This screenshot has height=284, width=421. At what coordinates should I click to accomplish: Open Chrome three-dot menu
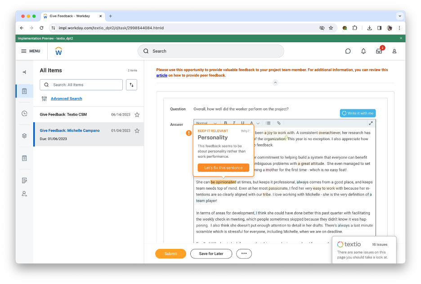pos(399,28)
